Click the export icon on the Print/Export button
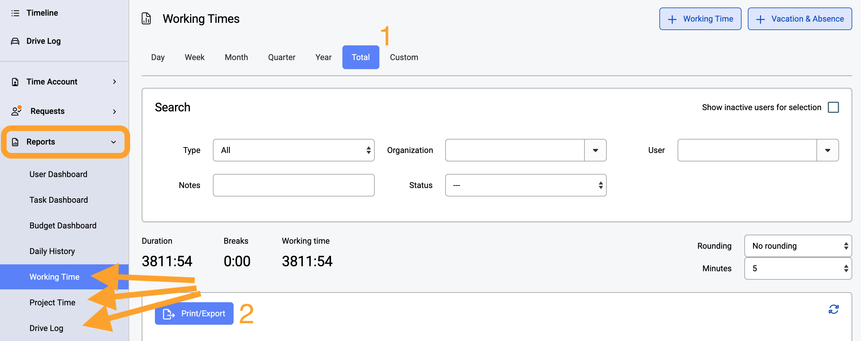861x341 pixels. point(169,314)
